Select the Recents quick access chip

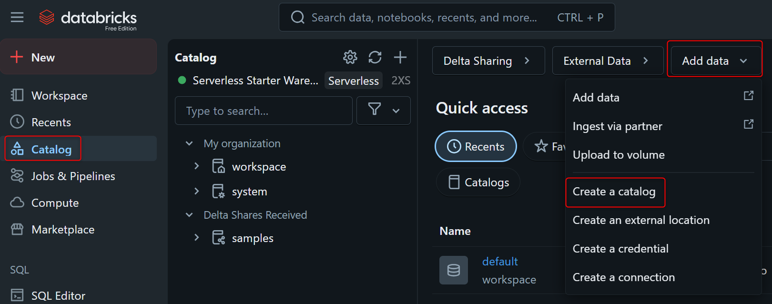(x=476, y=146)
